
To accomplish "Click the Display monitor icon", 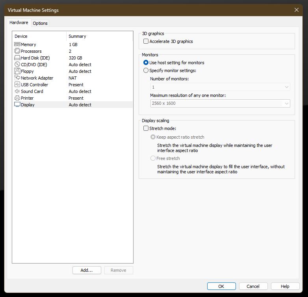I will point(17,104).
